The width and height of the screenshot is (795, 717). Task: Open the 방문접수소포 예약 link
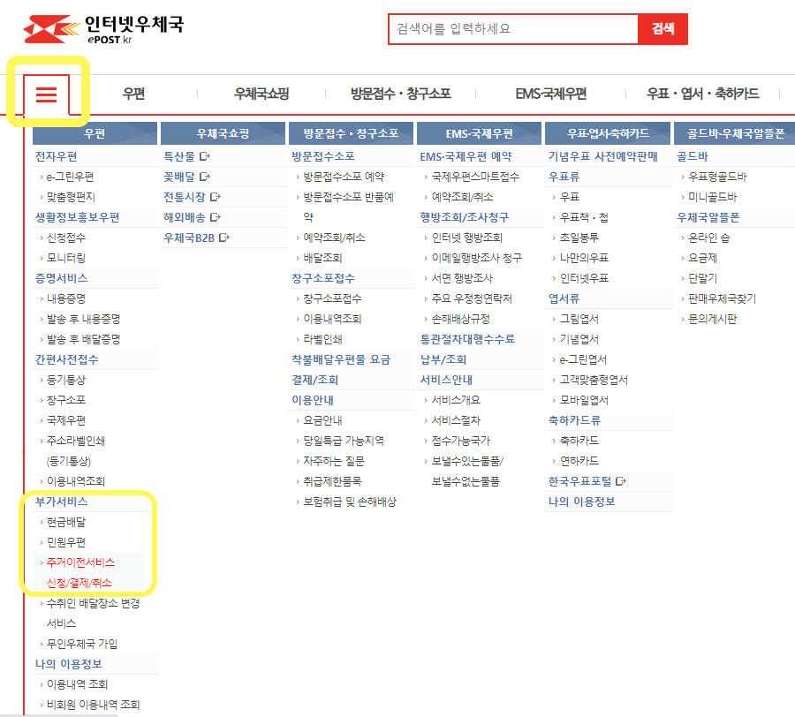pos(344,177)
